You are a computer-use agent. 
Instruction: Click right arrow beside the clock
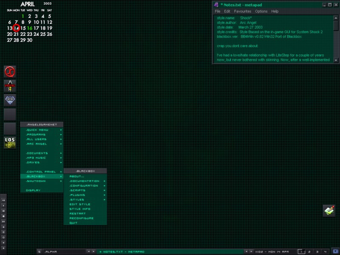[251, 252]
